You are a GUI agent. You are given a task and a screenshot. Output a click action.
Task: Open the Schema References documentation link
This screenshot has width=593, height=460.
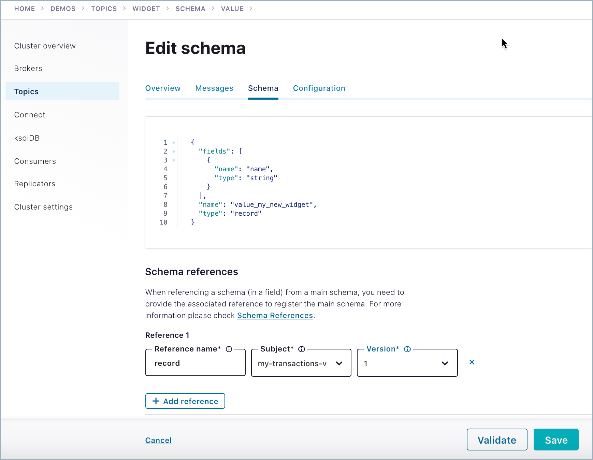pos(275,316)
